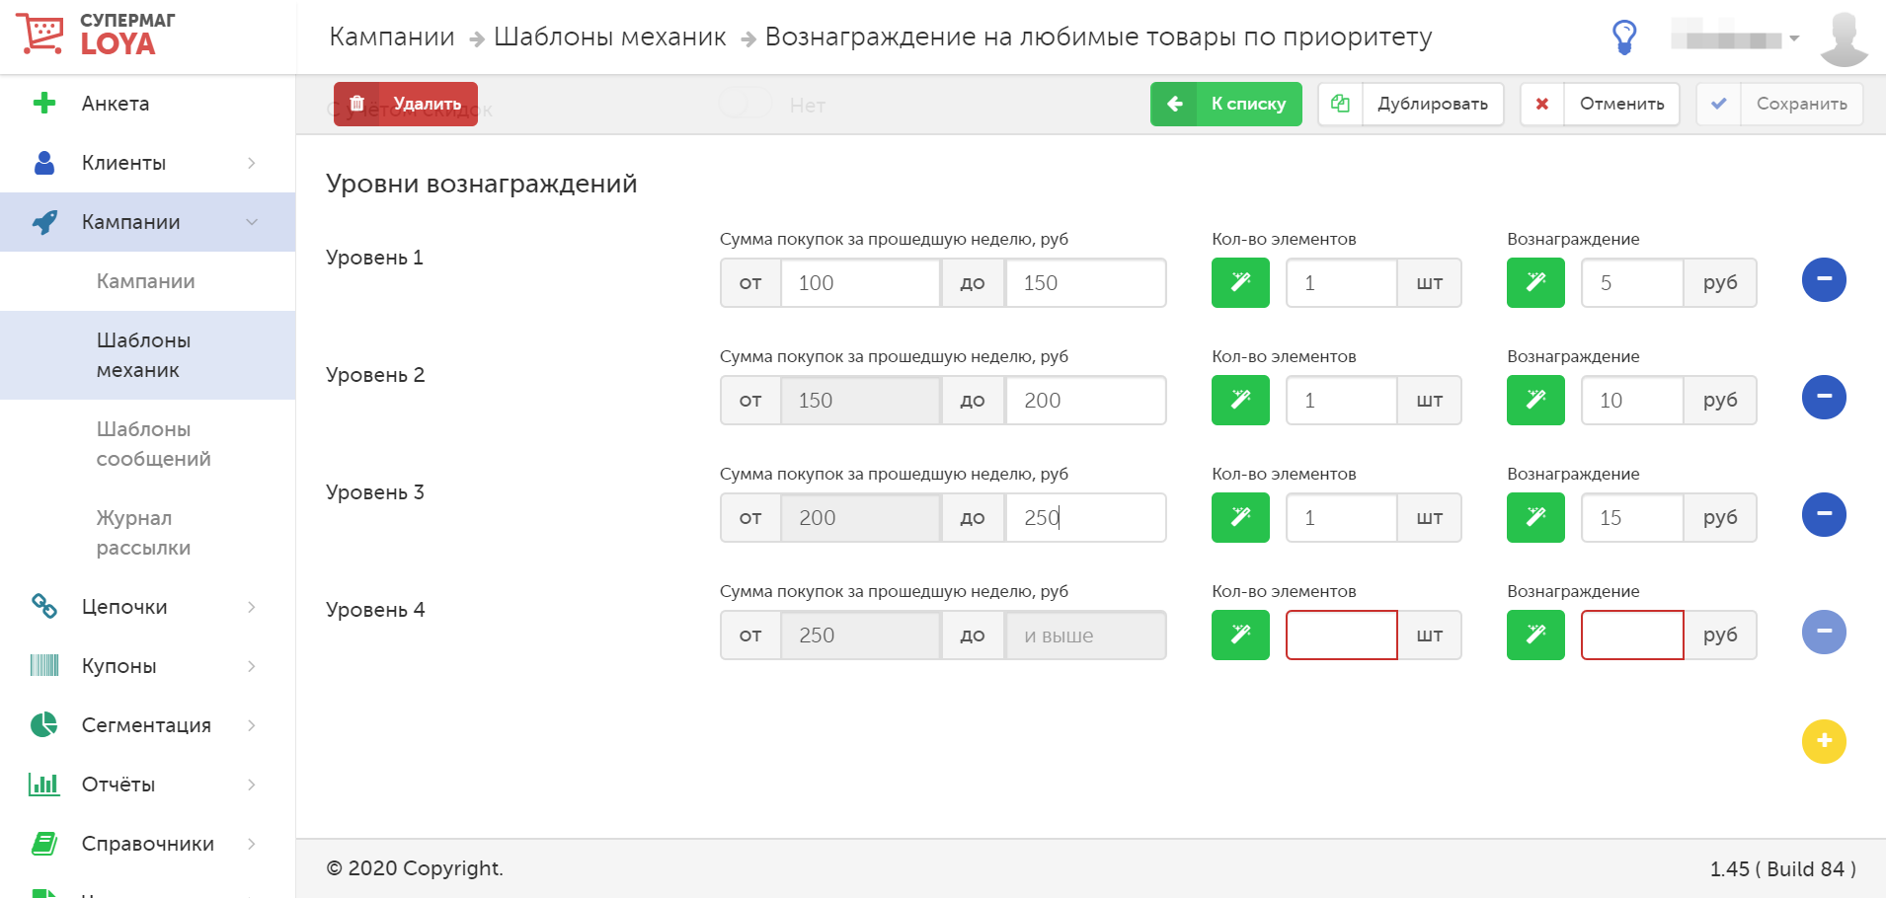Click Уровень 2 reward wand button
This screenshot has width=1886, height=898.
(x=1535, y=400)
